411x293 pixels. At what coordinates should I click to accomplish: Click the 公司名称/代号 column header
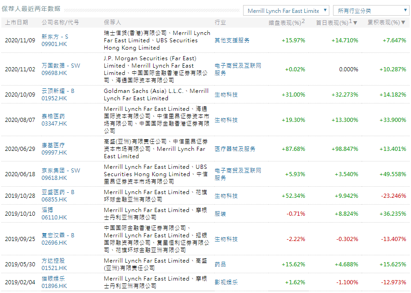coord(60,23)
